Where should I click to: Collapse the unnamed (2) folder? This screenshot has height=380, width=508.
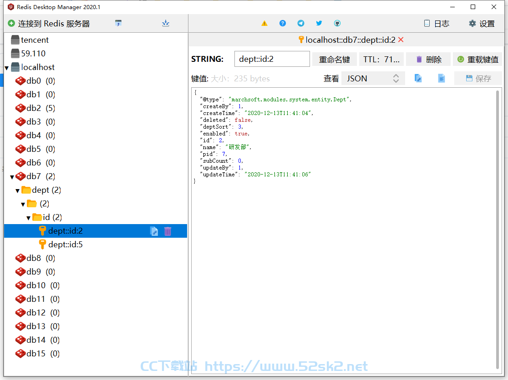click(23, 205)
